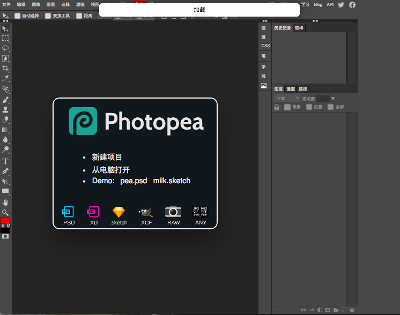Screen dimensions: 400x315
Task: Select the Eyedropper tool
Action: click(5, 78)
